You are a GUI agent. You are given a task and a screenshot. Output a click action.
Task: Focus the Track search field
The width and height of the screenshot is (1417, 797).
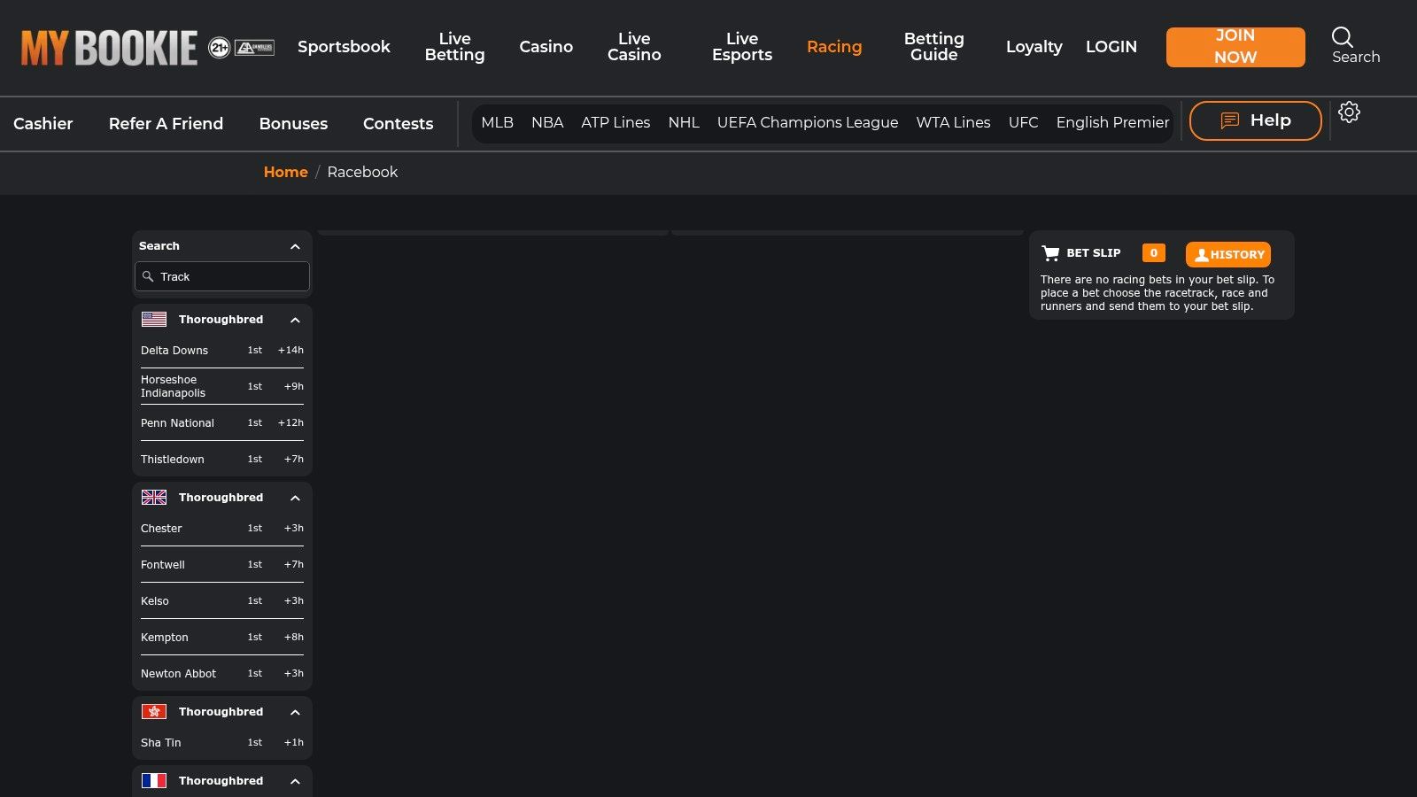[222, 276]
